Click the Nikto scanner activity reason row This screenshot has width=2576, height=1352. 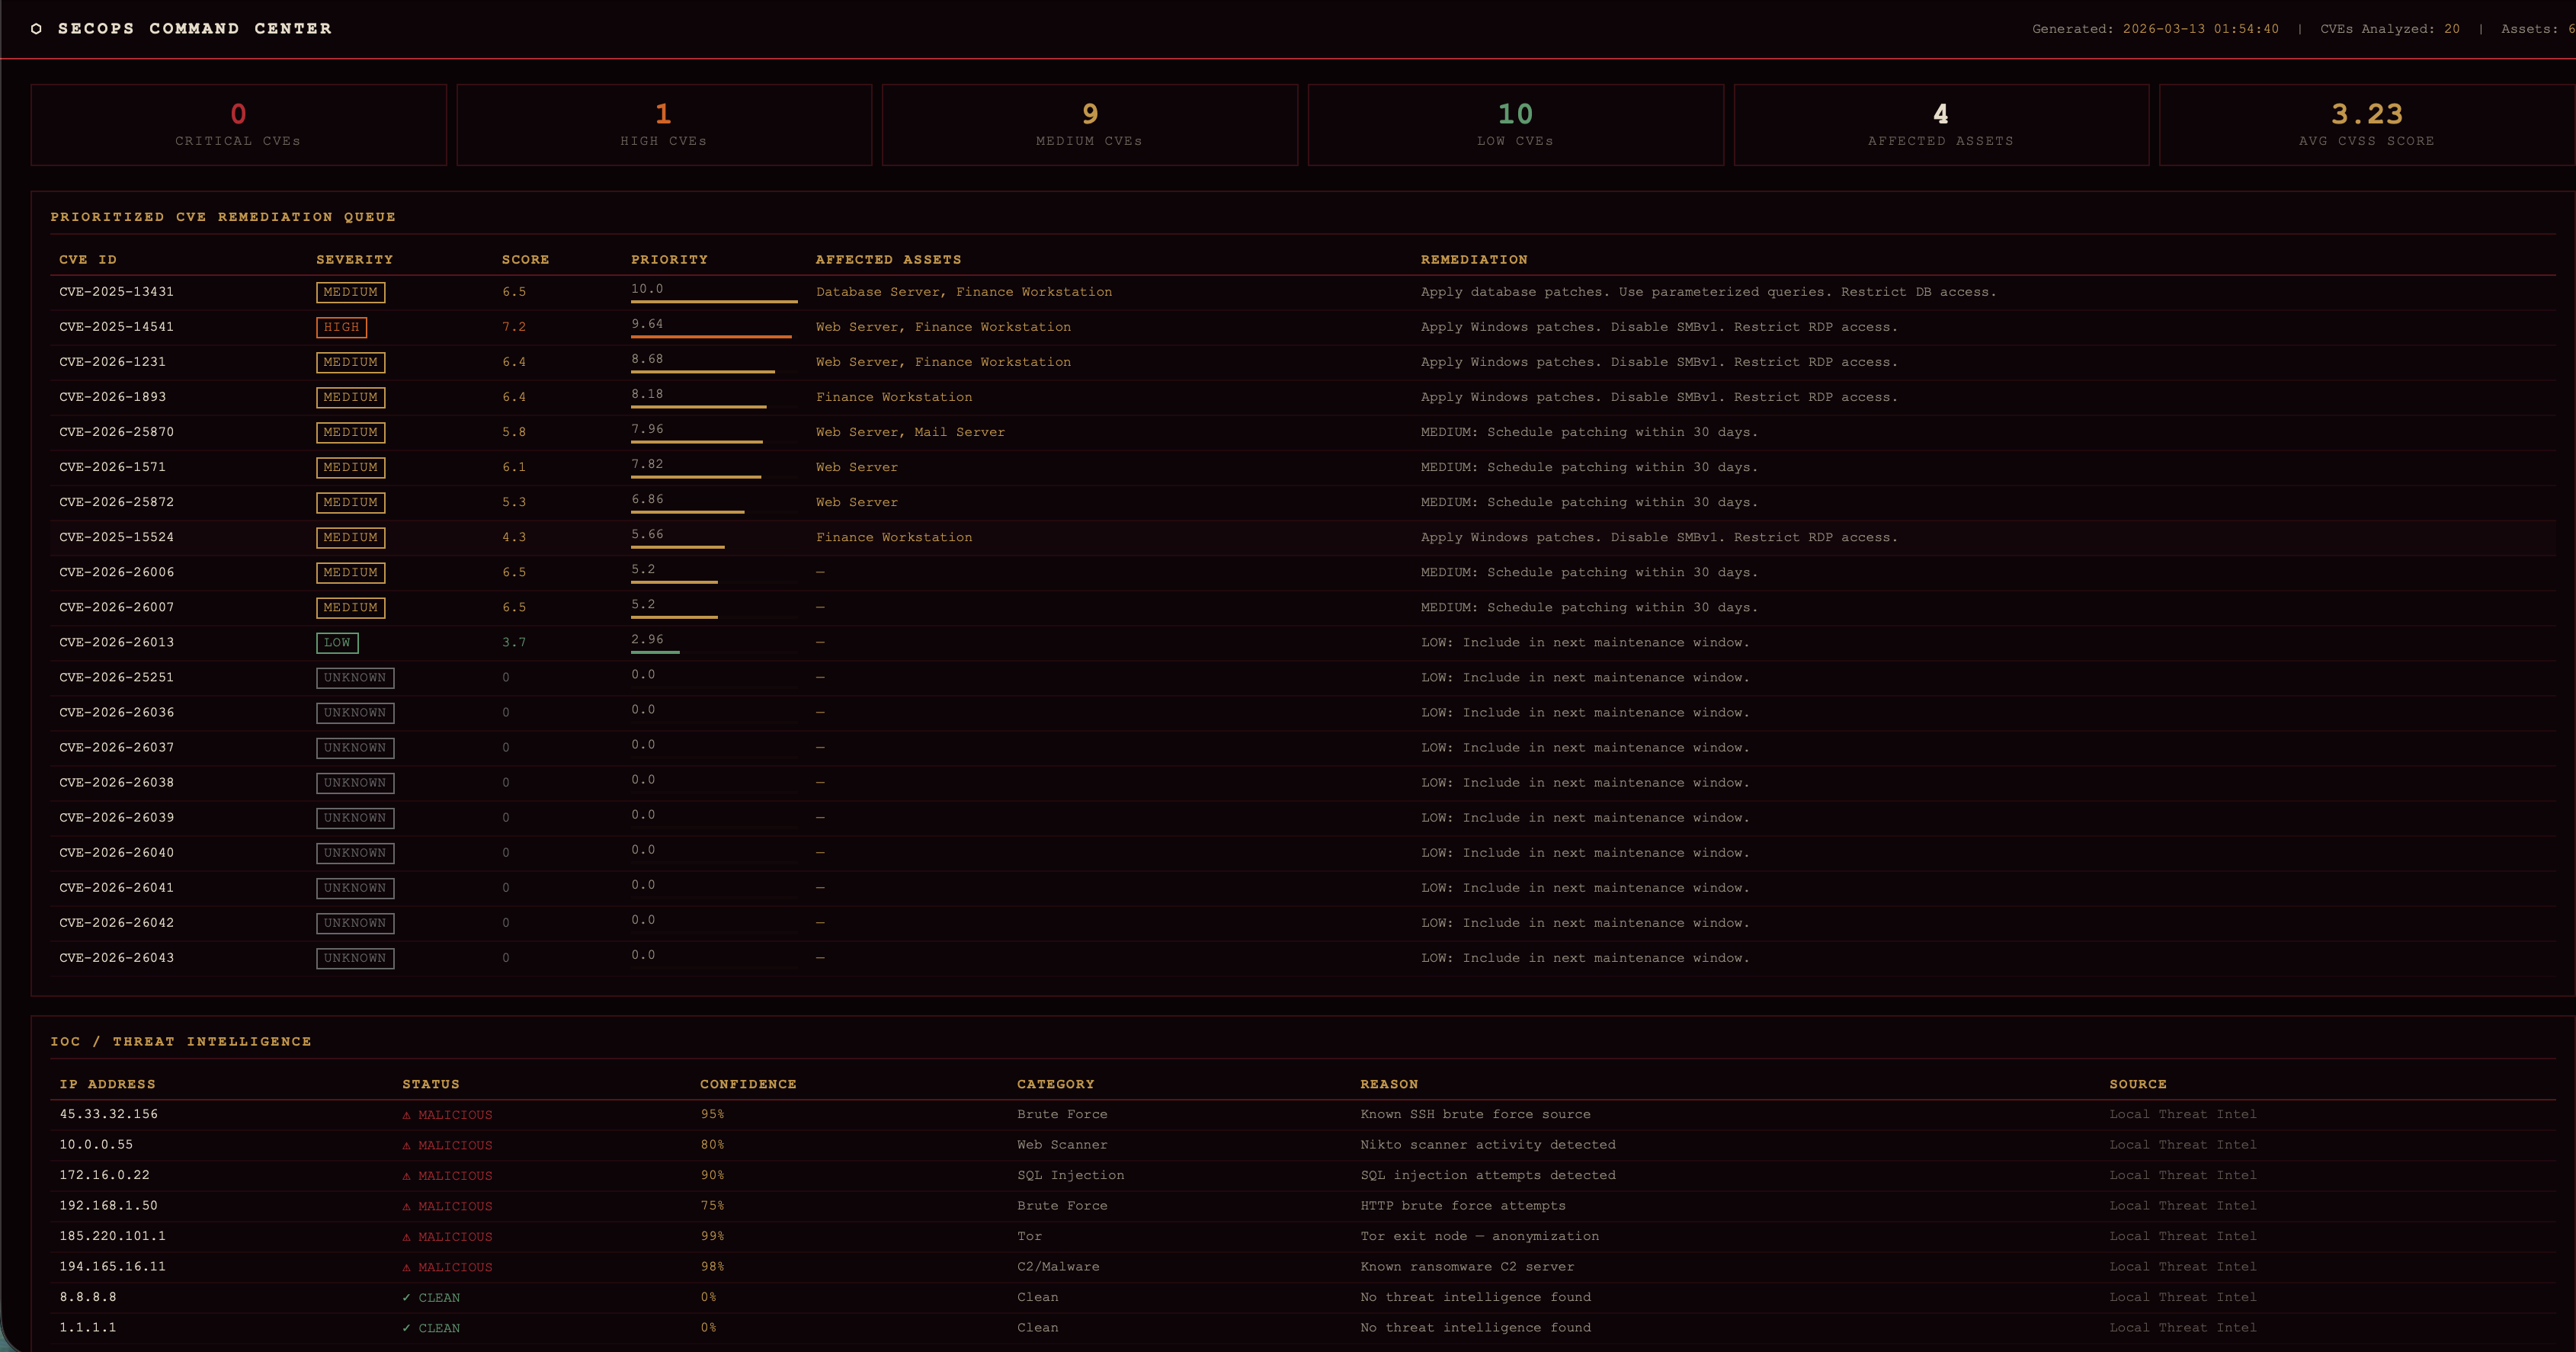pyautogui.click(x=1487, y=1145)
